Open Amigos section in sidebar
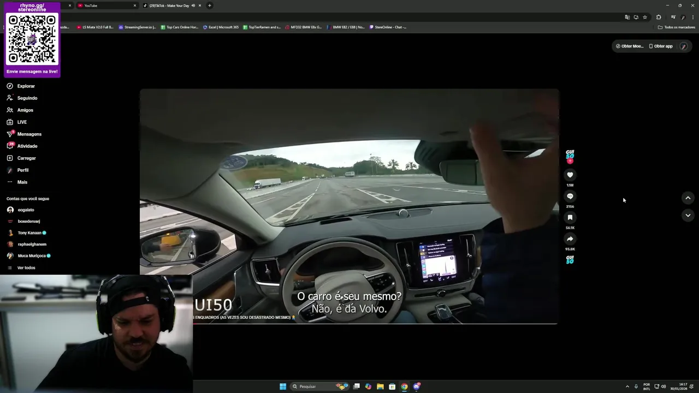The width and height of the screenshot is (699, 393). 20,110
